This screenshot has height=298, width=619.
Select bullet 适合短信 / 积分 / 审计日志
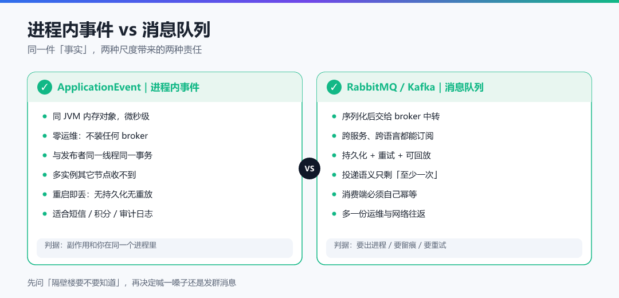[x=103, y=214]
